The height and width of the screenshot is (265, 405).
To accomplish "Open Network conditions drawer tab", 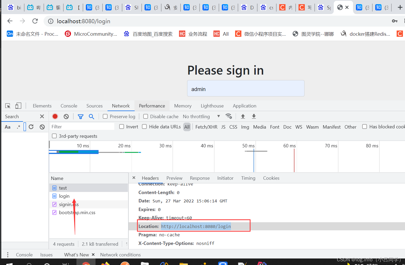I will click(x=120, y=255).
